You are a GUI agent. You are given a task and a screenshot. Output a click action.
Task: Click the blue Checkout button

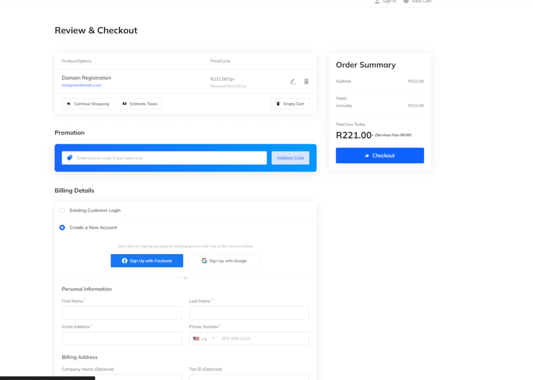[x=379, y=155]
